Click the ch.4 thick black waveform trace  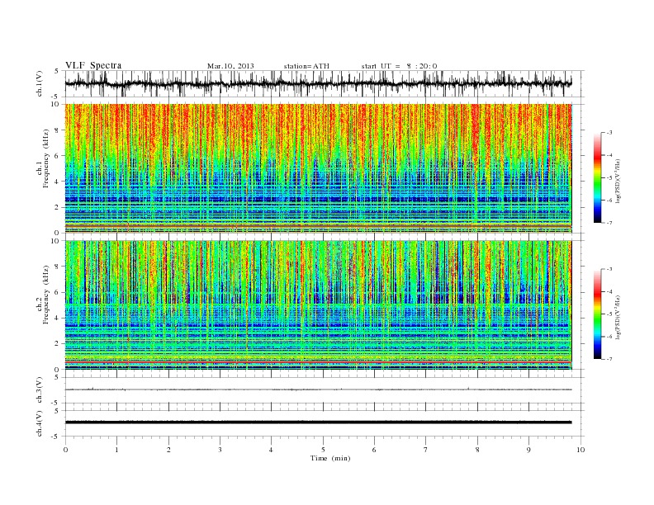tap(319, 422)
